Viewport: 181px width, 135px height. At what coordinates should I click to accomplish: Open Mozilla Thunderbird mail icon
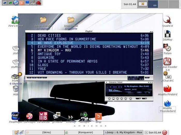(167, 104)
